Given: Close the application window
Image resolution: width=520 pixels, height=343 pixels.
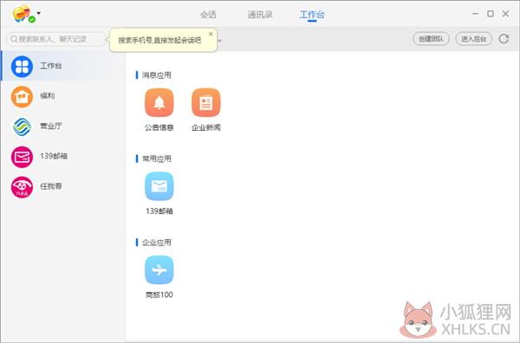Looking at the screenshot, I should coord(505,14).
